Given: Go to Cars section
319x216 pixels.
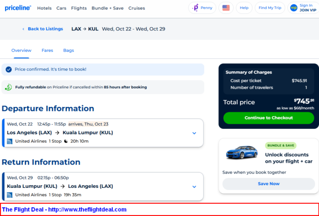Looking at the screenshot, I should point(61,8).
